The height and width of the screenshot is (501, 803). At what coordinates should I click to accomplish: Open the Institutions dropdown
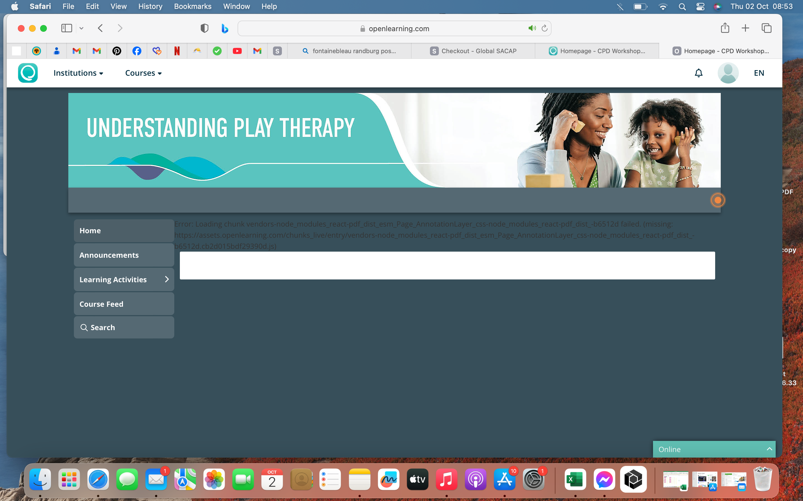pyautogui.click(x=78, y=73)
